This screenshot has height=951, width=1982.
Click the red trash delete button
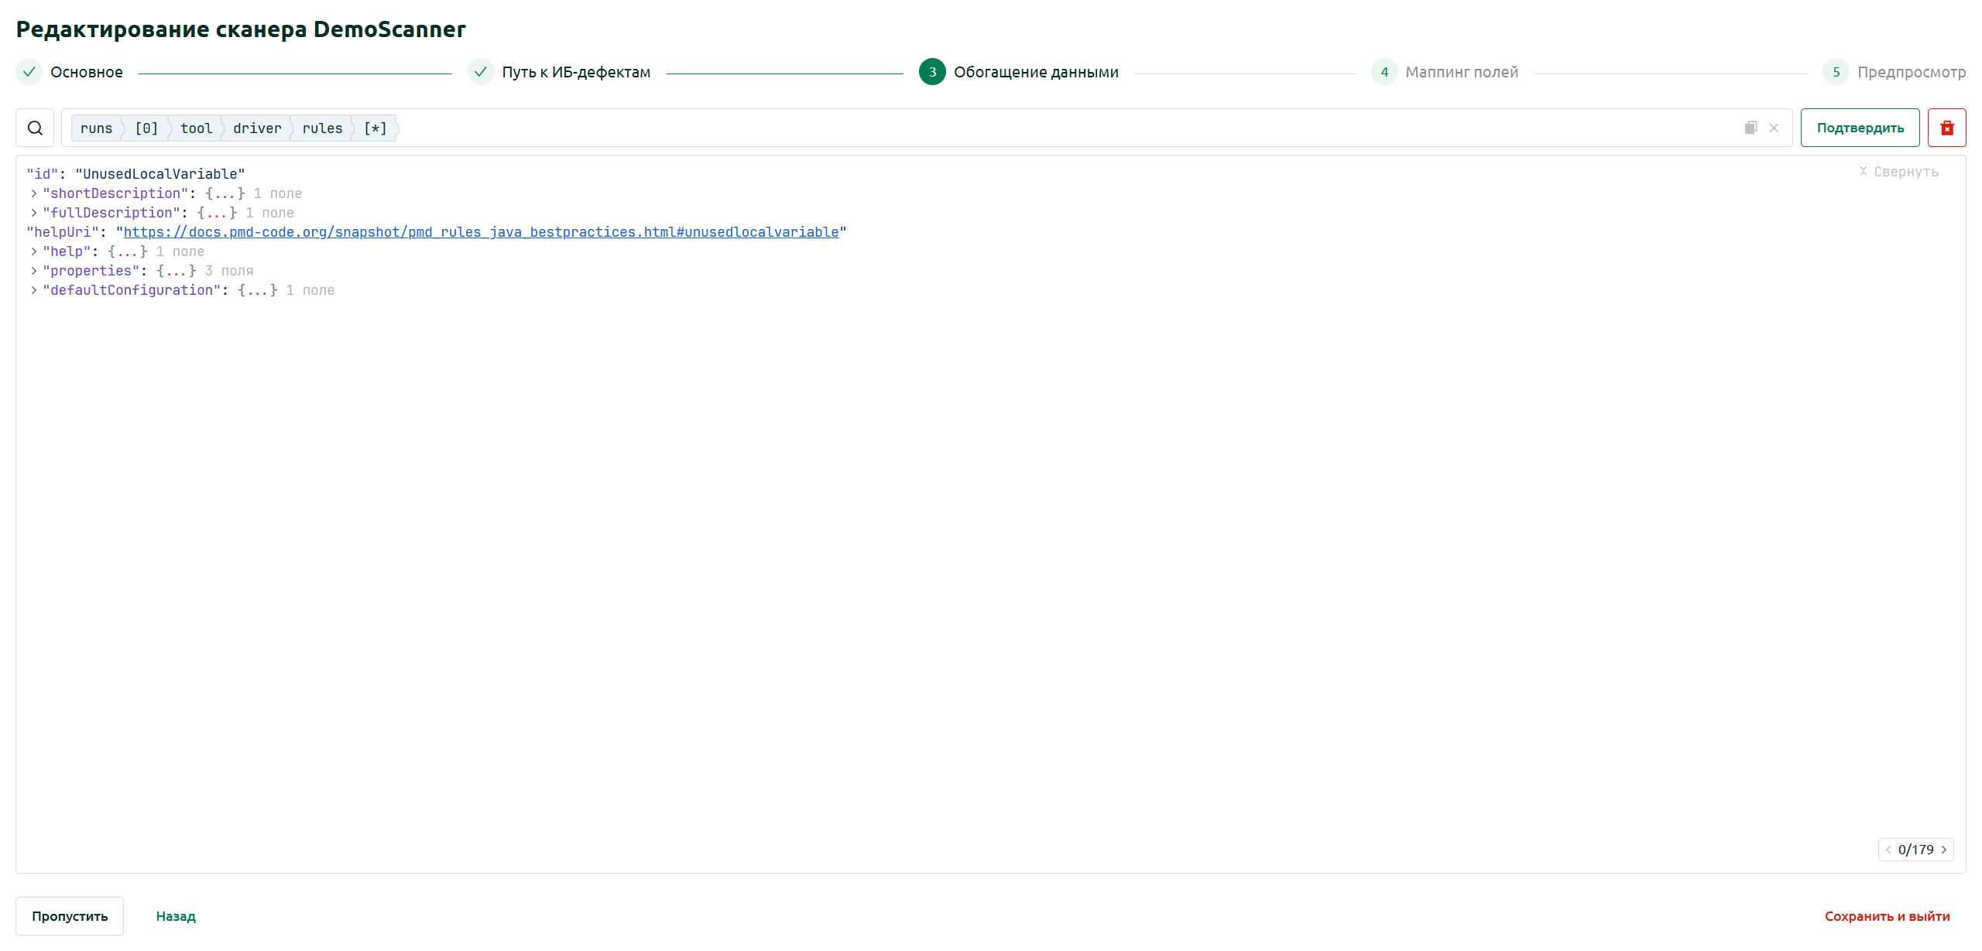1946,128
